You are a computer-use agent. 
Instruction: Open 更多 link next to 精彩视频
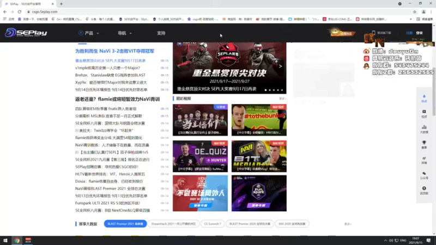click(282, 99)
